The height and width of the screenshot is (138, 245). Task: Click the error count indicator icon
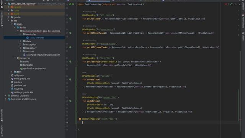[x=226, y=4]
